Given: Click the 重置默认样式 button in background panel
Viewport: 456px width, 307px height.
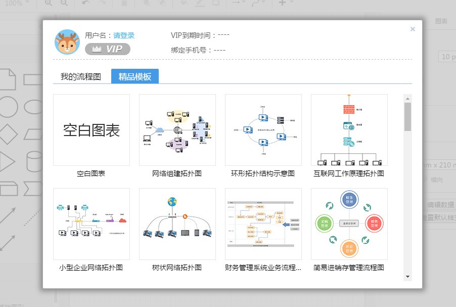Looking at the screenshot, I should click(x=439, y=217).
